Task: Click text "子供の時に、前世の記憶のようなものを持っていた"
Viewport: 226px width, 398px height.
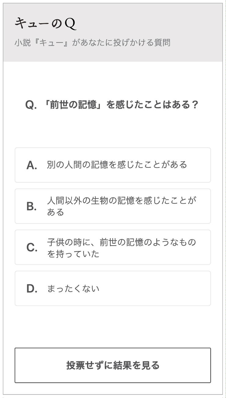Action: (121, 247)
